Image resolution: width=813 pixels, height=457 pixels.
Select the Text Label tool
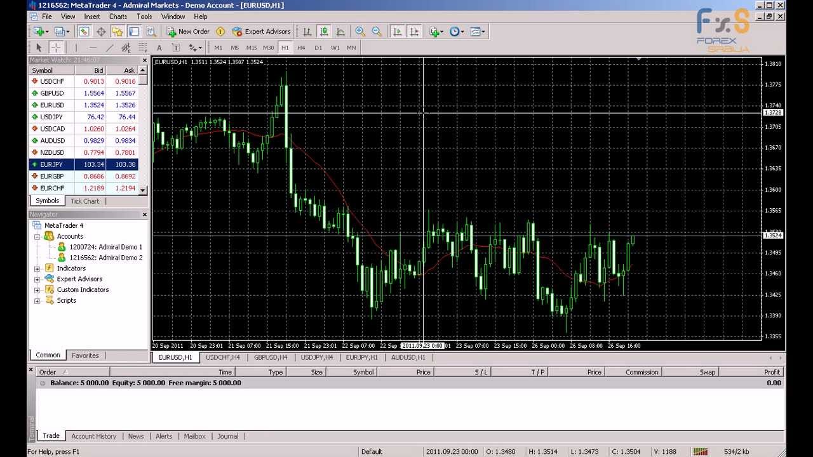pyautogui.click(x=176, y=48)
